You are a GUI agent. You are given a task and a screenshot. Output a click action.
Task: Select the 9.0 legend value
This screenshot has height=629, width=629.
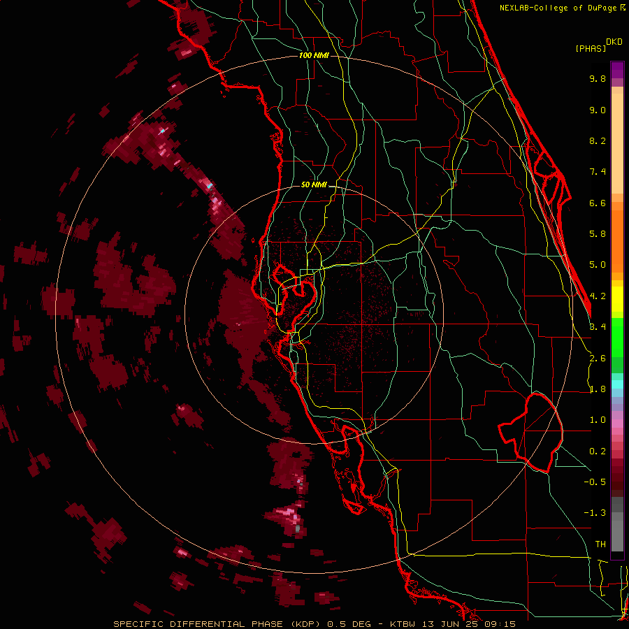click(x=598, y=110)
